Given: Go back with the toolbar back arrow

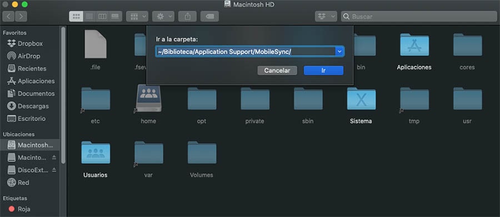Looking at the screenshot, I should 8,16.
